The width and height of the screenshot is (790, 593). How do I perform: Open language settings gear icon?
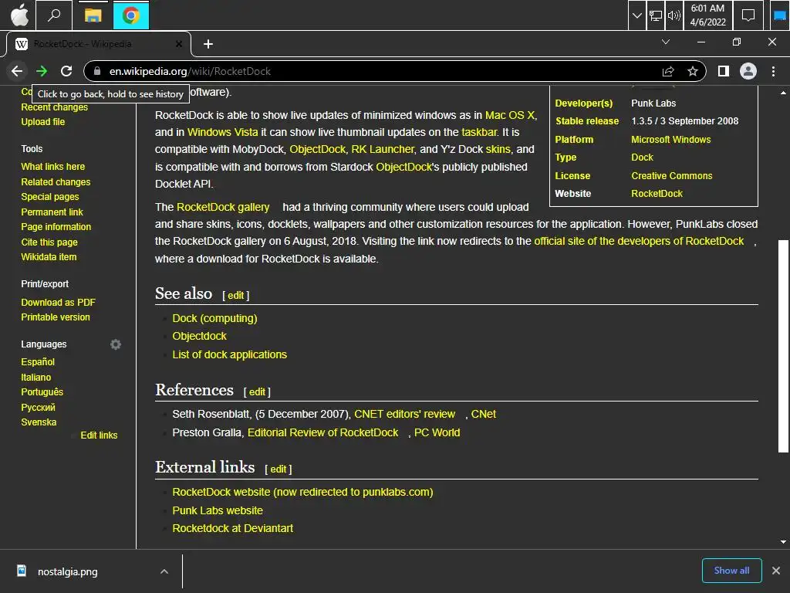(116, 344)
